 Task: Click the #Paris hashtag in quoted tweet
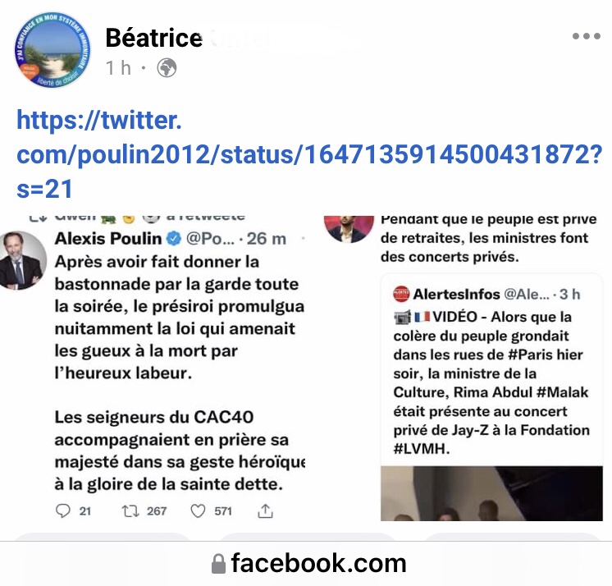point(530,355)
